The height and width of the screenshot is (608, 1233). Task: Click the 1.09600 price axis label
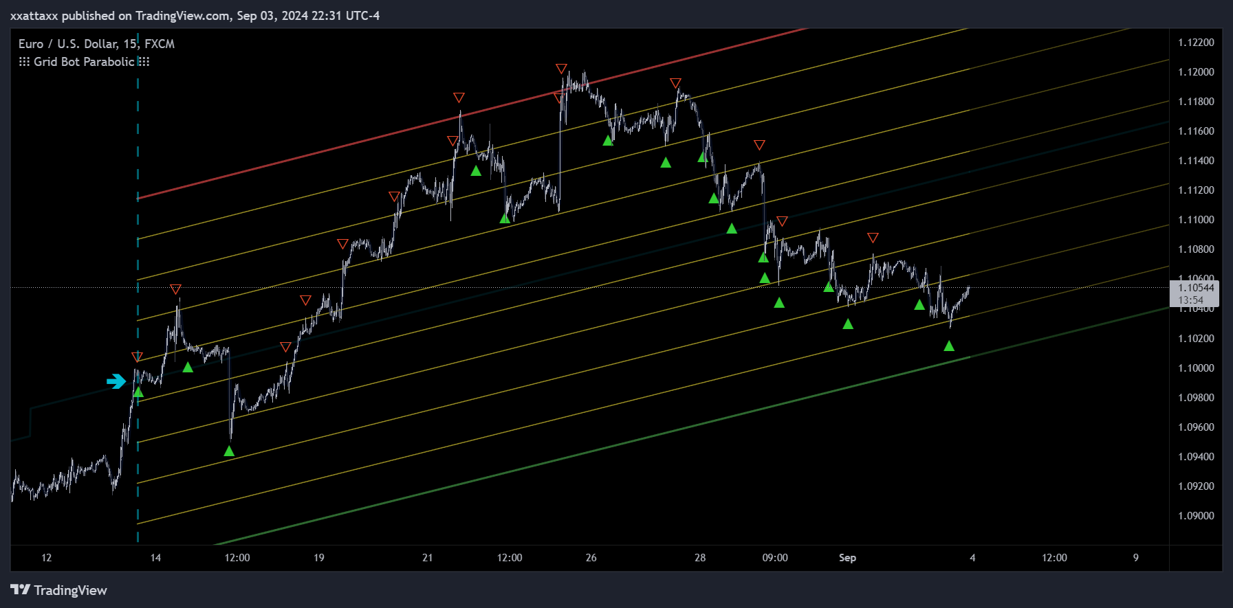pos(1196,427)
